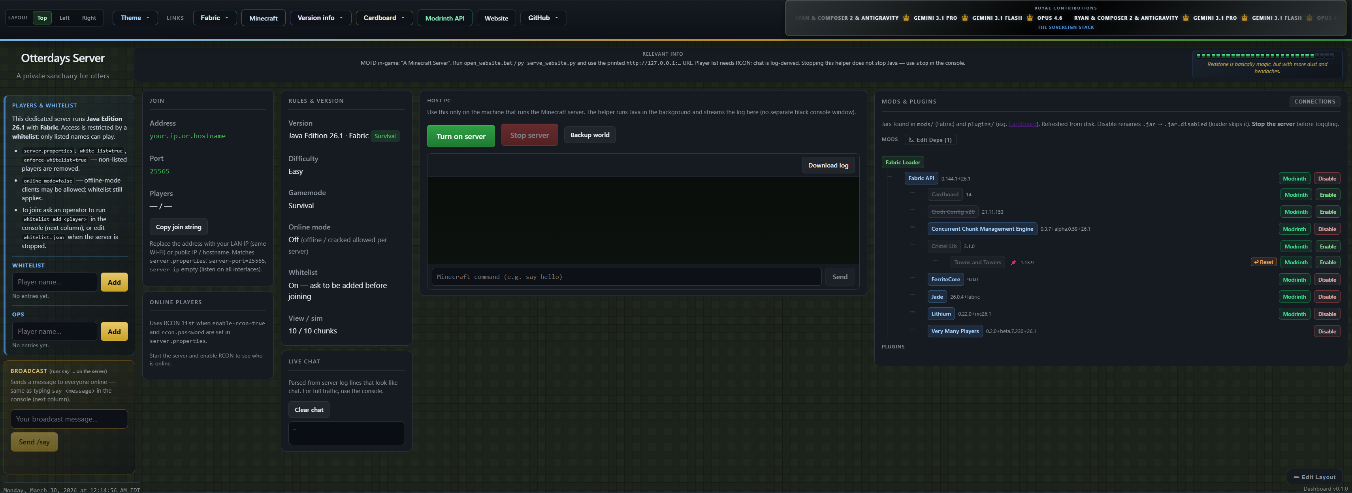Disable the Lithium mod

(x=1328, y=313)
